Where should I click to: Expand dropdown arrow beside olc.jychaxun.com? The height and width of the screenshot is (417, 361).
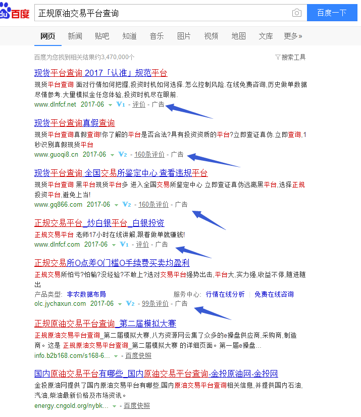(120, 304)
